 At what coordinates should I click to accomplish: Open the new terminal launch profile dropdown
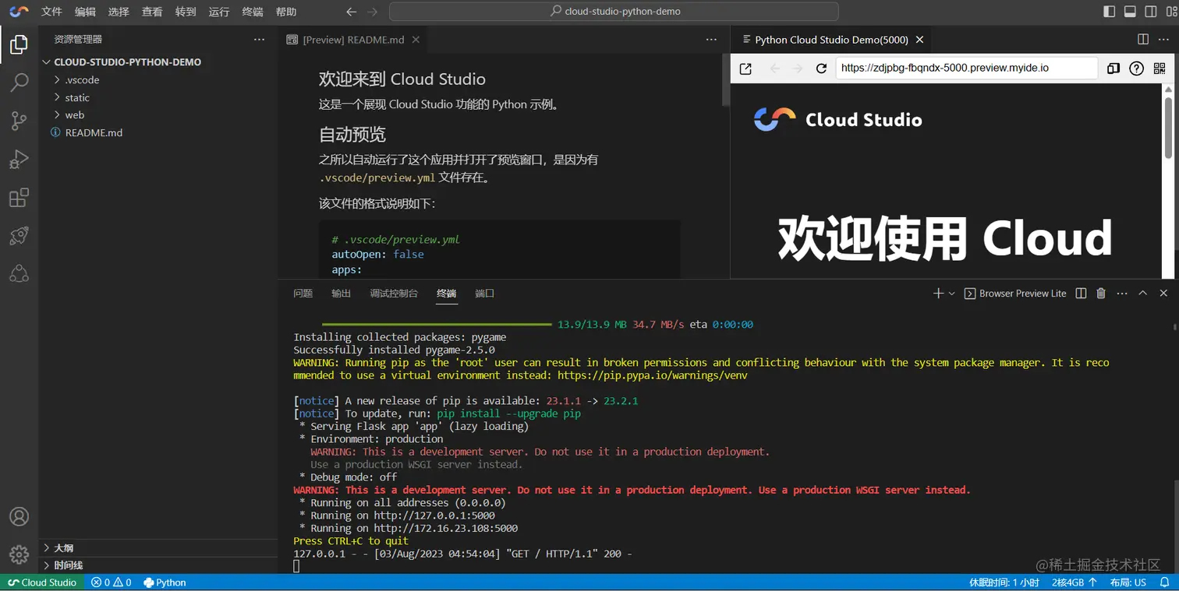click(x=951, y=294)
